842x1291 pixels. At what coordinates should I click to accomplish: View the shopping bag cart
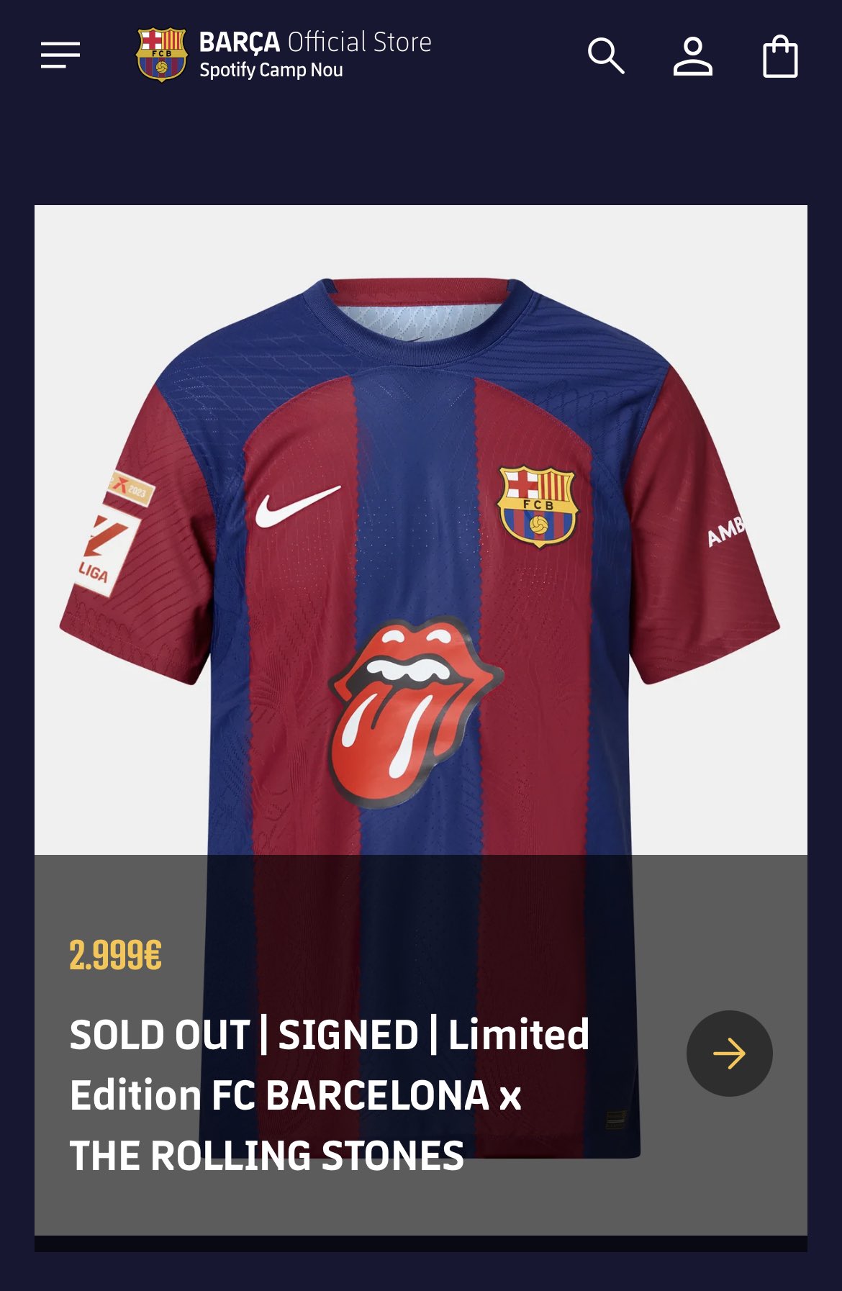(780, 56)
